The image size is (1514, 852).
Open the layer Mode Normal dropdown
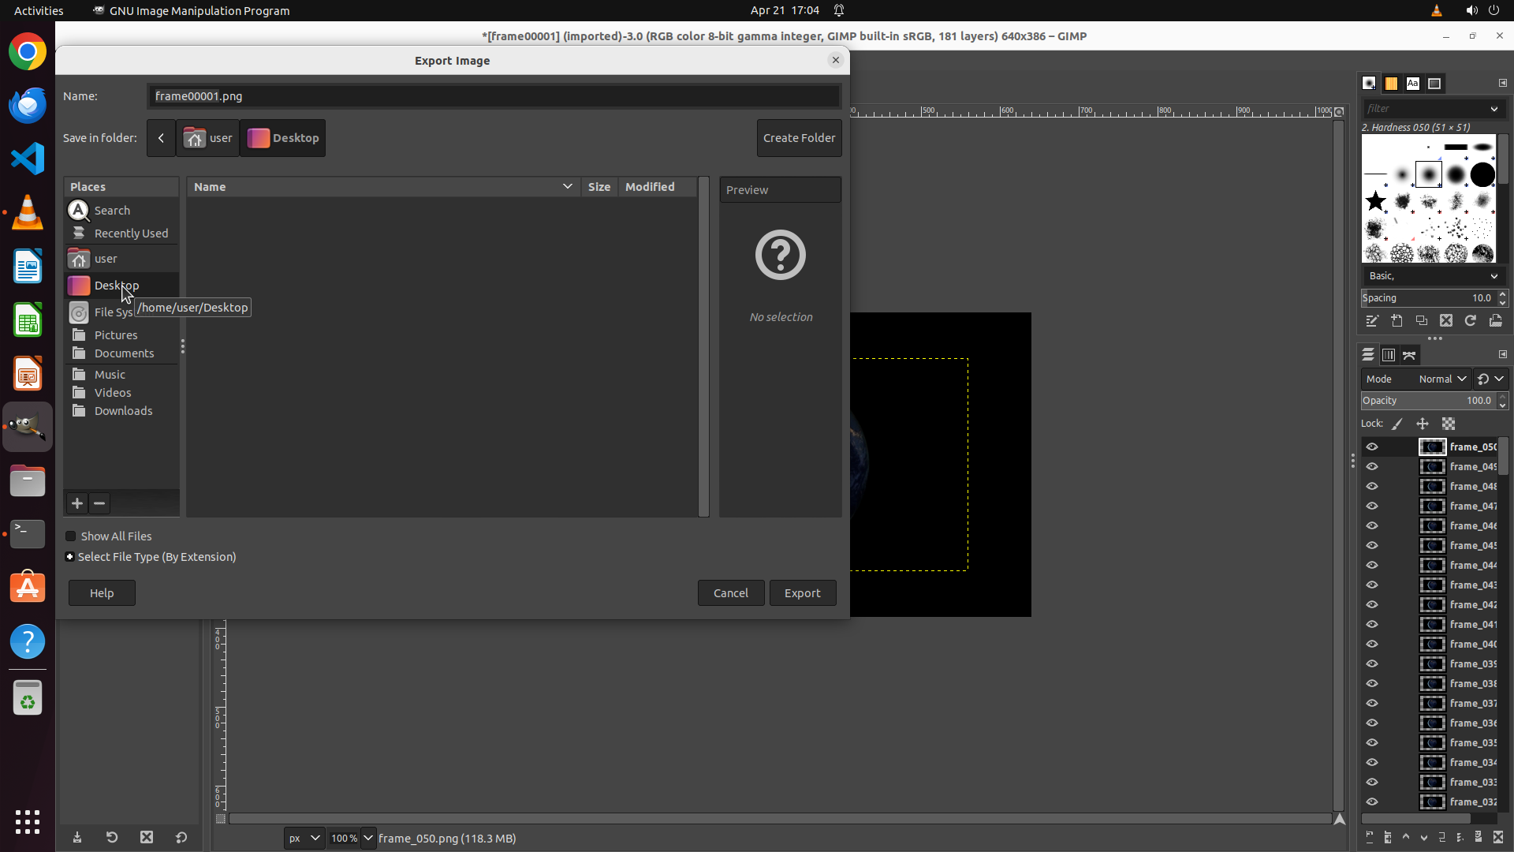(1441, 379)
